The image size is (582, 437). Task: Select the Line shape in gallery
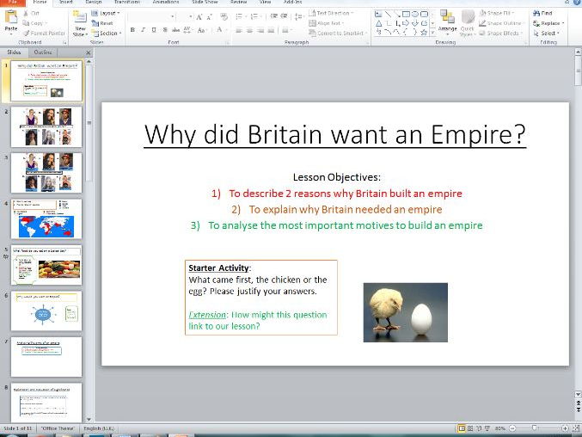388,14
